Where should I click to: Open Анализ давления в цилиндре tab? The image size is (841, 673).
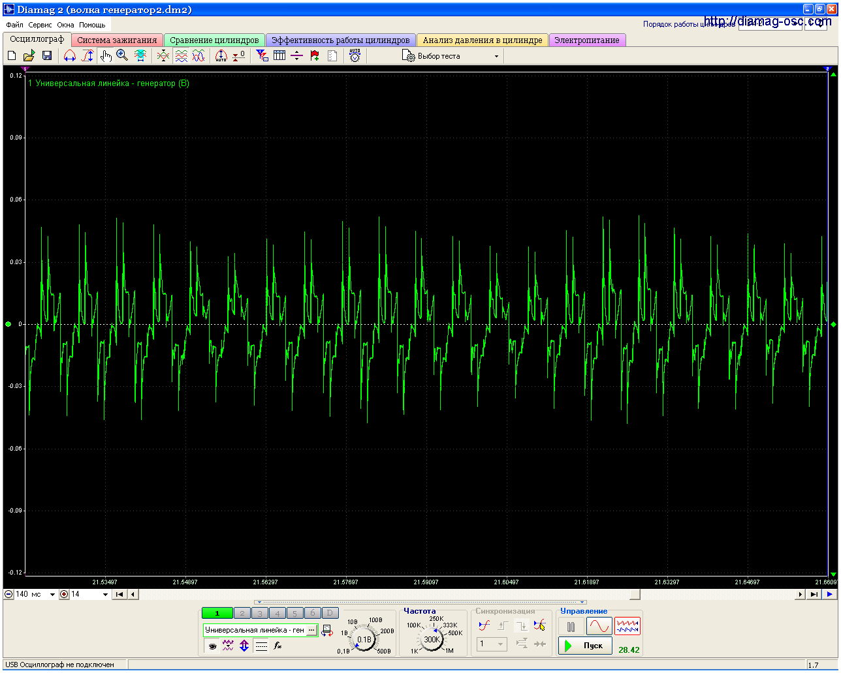click(483, 40)
